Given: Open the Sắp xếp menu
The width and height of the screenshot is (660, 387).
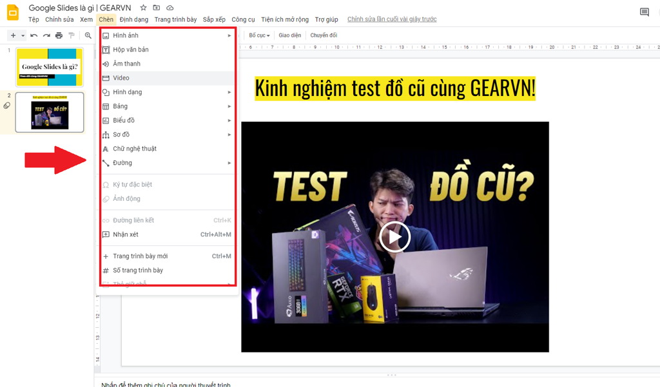Looking at the screenshot, I should click(x=214, y=19).
